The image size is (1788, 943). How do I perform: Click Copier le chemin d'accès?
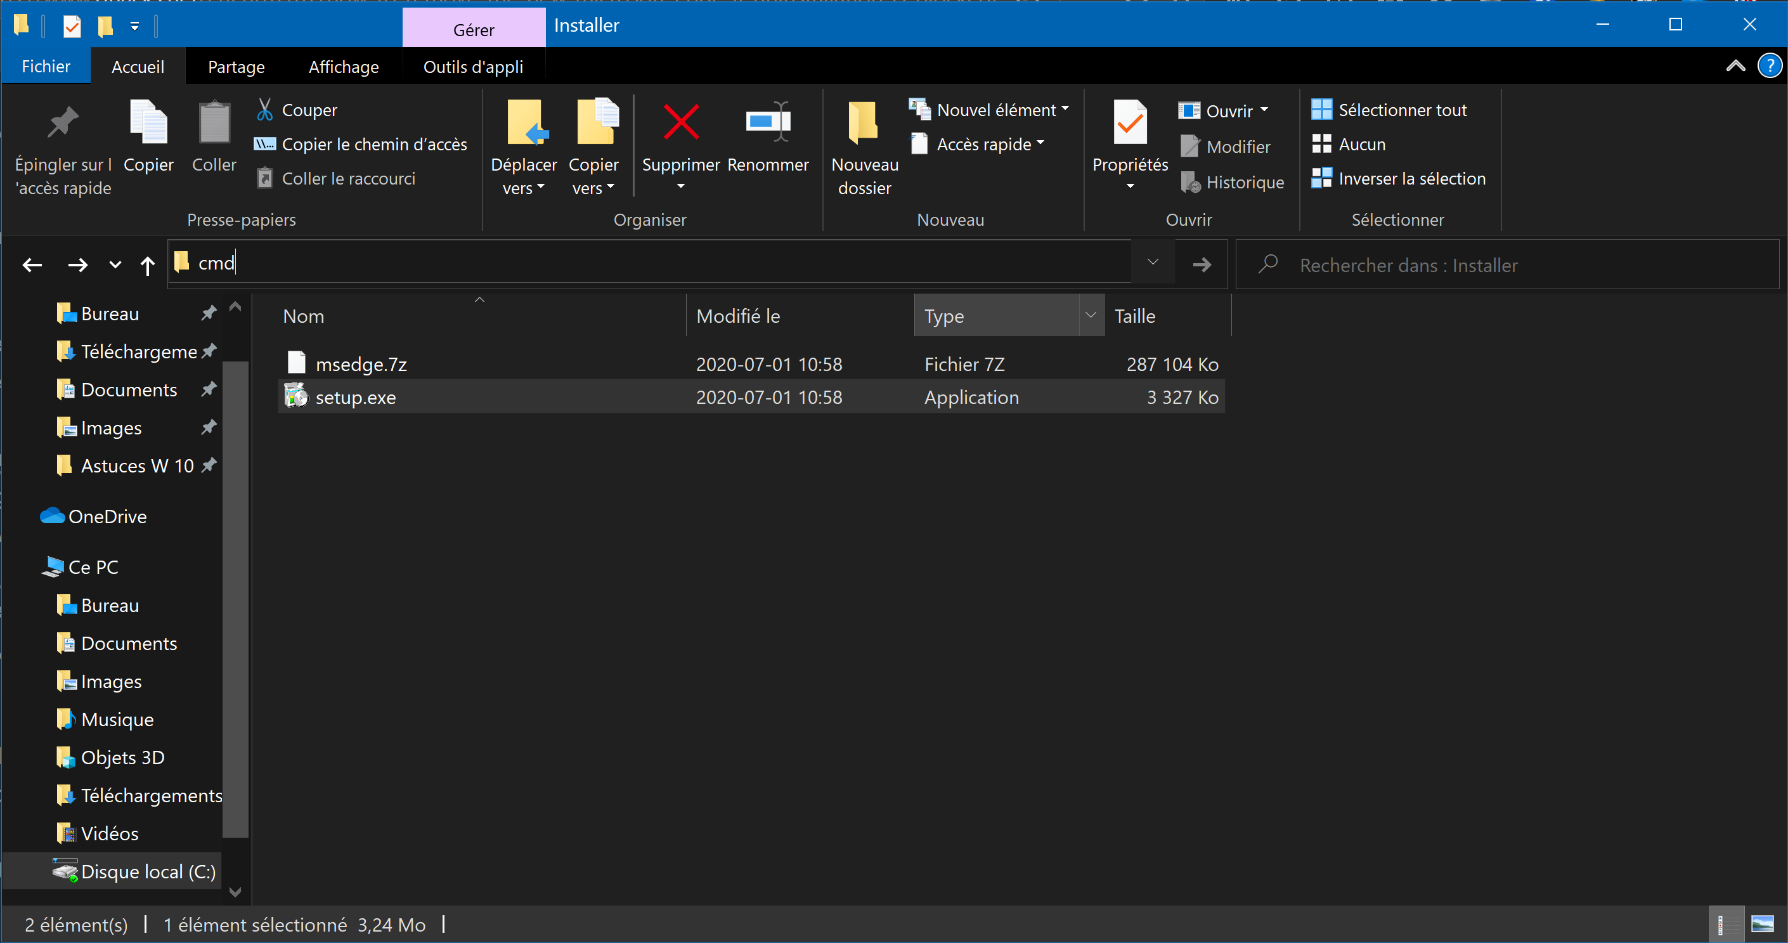[361, 145]
